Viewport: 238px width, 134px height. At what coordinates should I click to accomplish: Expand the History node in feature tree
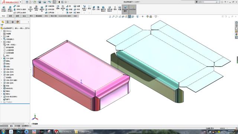(1, 31)
